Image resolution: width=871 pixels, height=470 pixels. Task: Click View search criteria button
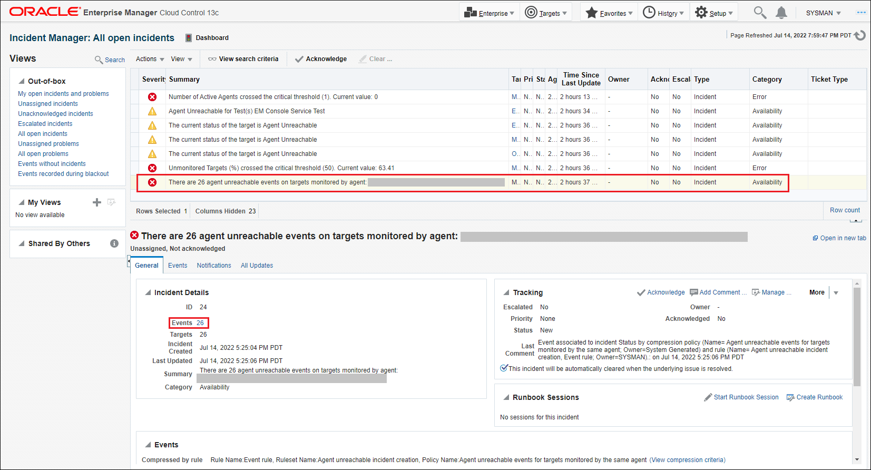click(243, 59)
